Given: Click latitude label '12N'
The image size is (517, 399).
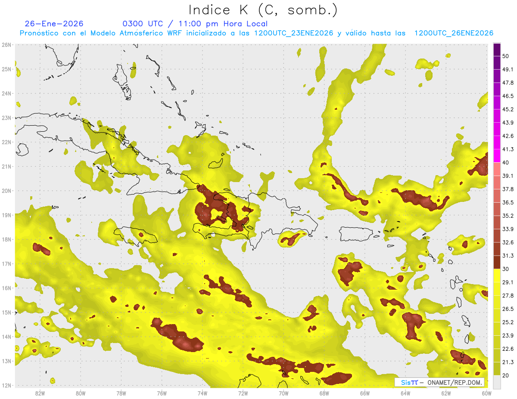Looking at the screenshot, I should pos(6,385).
